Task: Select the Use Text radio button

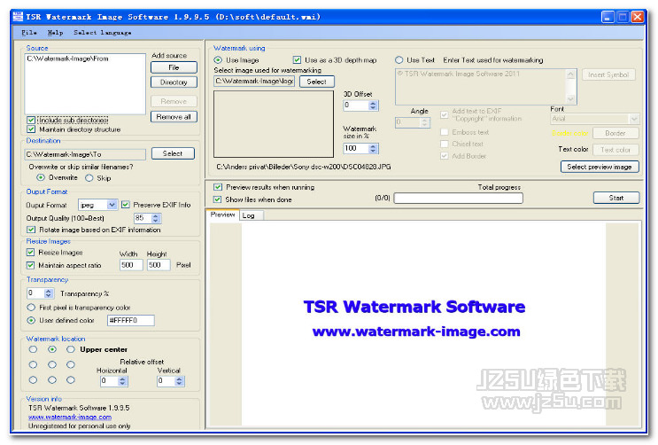Action: pos(399,60)
